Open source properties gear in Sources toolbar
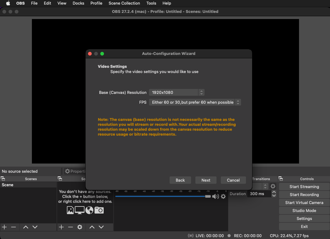This screenshot has width=330, height=239. click(x=80, y=227)
